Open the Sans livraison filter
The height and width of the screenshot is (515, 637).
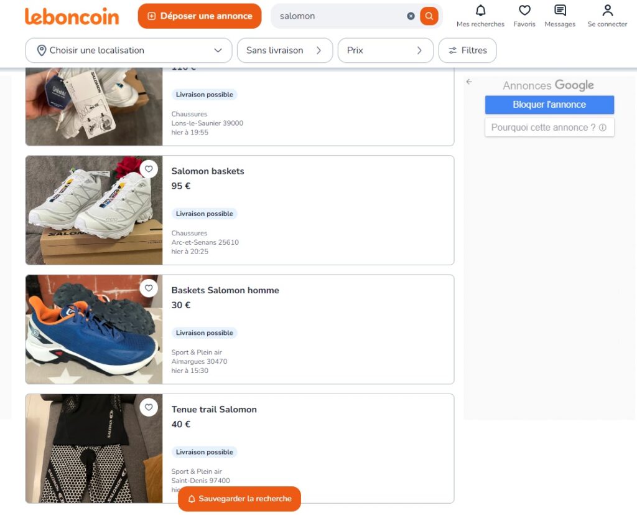click(285, 50)
